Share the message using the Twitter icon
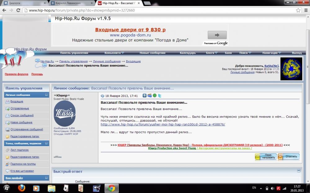Image resolution: width=310 pixels, height=193 pixels. (160, 95)
